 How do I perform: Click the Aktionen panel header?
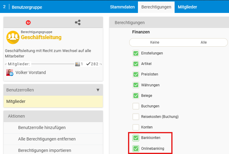point(53,116)
